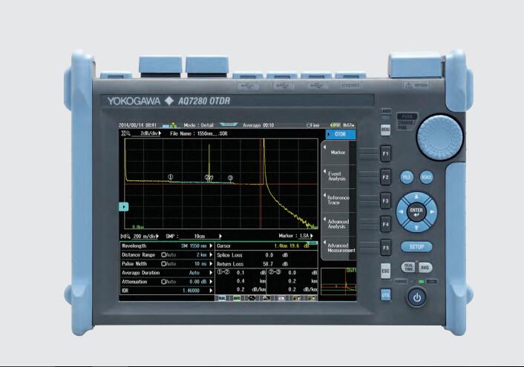This screenshot has width=524, height=367.
Task: Click the F4 soft key
Action: click(x=385, y=224)
